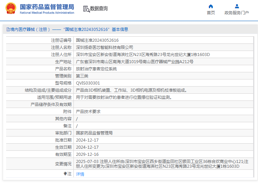Click management class value 第三类
Screen dimensions: 258x183
click(x=82, y=76)
